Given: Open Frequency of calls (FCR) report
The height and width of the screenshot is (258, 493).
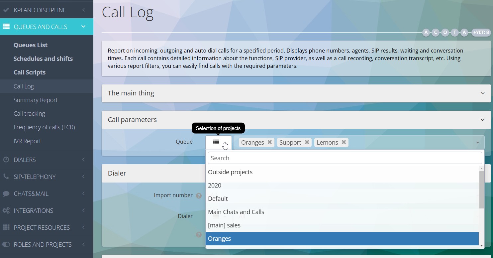Looking at the screenshot, I should point(44,127).
